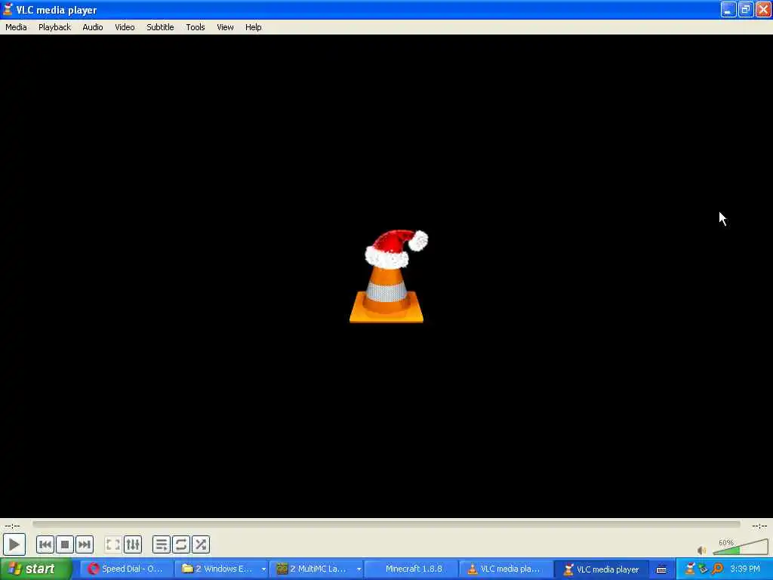This screenshot has height=580, width=773.
Task: Toggle fullscreen video mode
Action: pyautogui.click(x=113, y=545)
